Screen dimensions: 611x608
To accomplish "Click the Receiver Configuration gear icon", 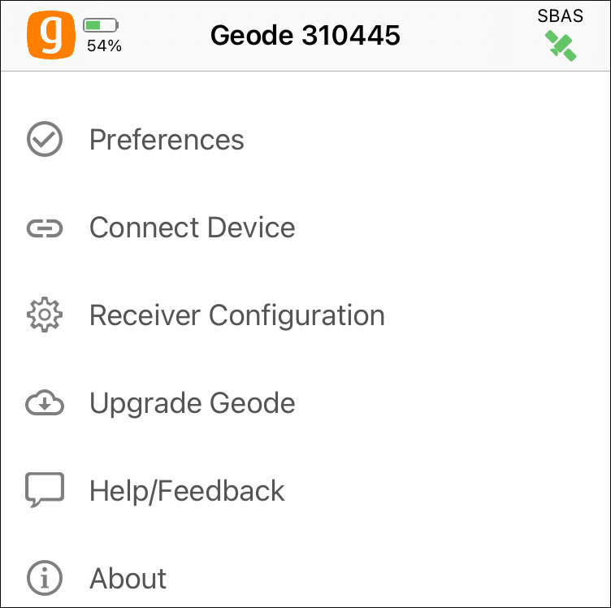I will click(x=45, y=315).
